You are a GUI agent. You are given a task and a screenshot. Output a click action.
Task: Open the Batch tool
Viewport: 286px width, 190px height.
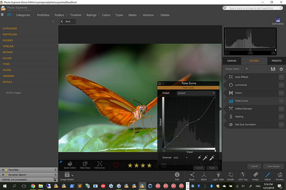[x=204, y=175]
